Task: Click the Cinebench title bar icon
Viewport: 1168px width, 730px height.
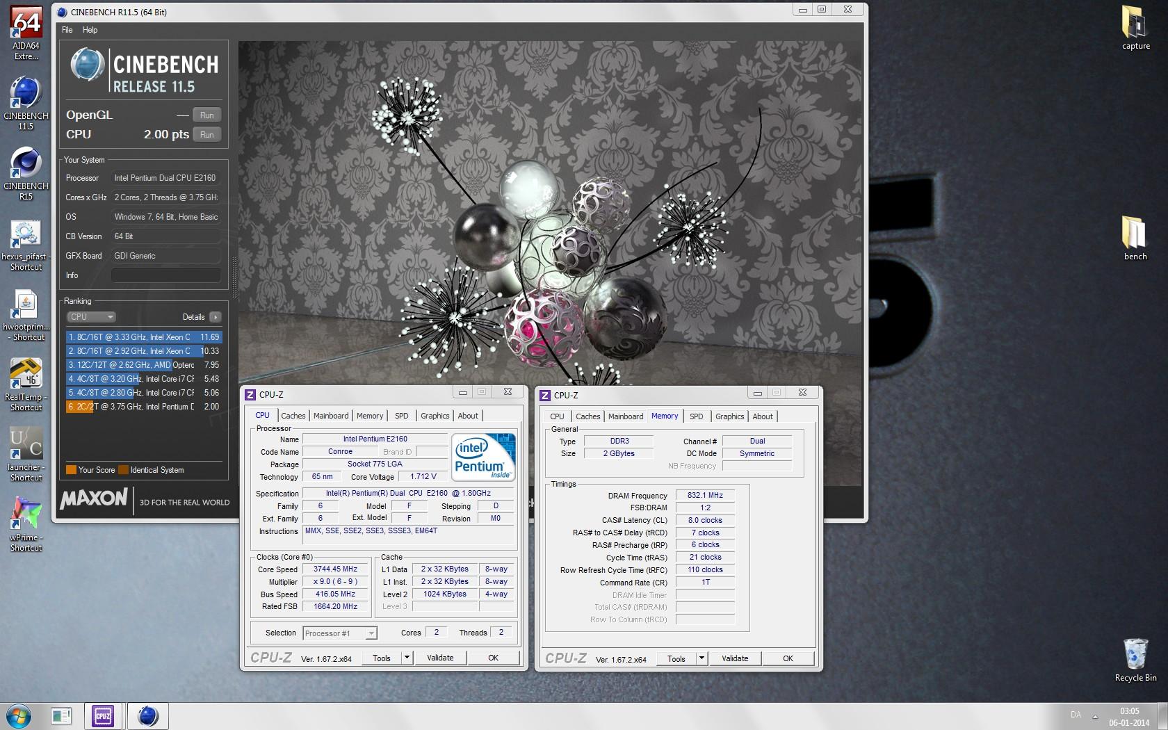Action: [63, 12]
